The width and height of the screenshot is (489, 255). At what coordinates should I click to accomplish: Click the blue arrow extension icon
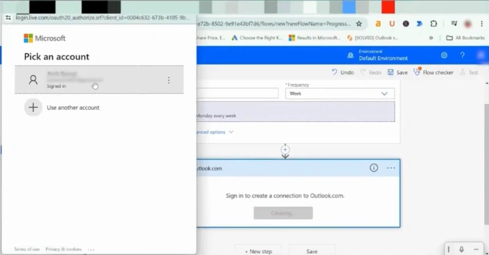pyautogui.click(x=420, y=24)
